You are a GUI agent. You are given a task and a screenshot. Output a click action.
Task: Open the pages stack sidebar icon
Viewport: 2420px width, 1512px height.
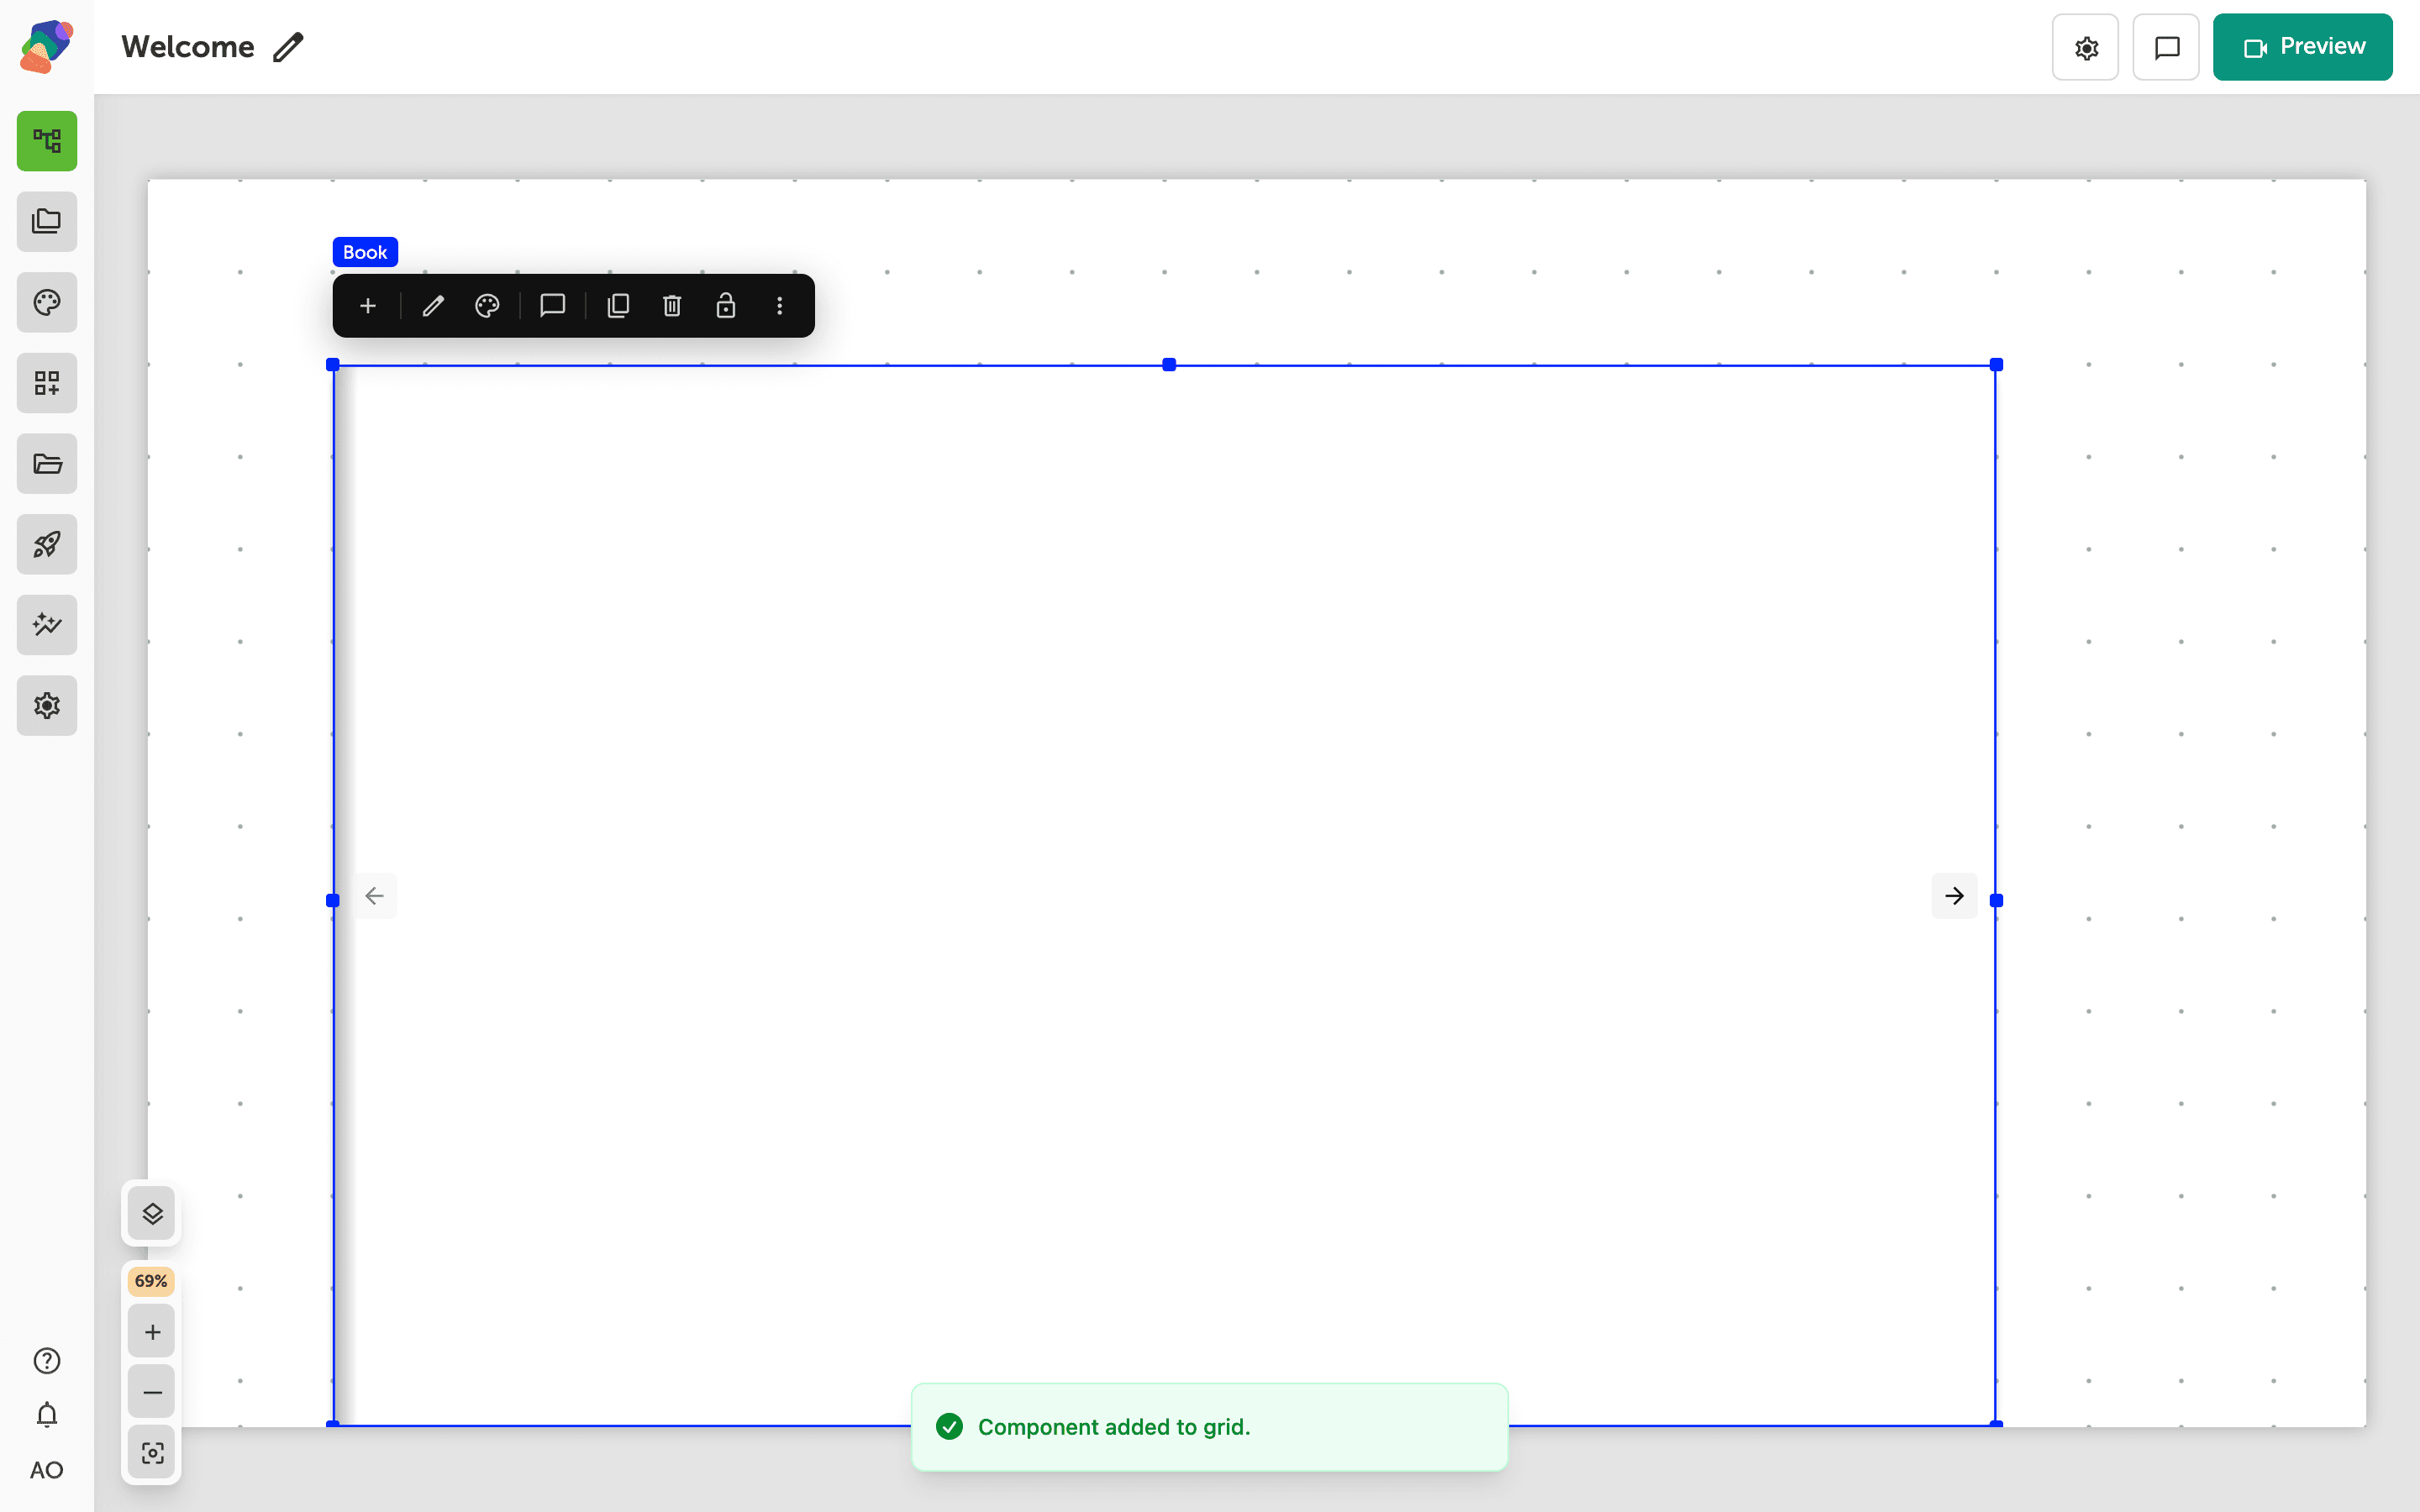(x=47, y=221)
